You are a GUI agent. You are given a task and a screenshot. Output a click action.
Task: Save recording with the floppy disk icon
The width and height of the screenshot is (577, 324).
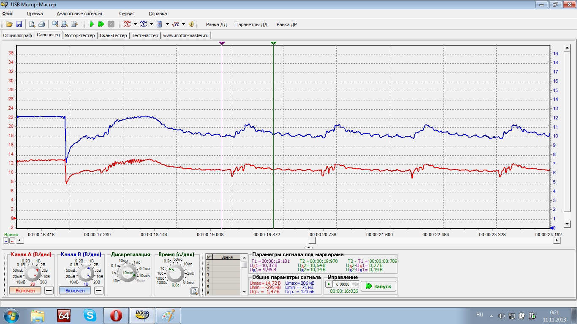tap(19, 24)
